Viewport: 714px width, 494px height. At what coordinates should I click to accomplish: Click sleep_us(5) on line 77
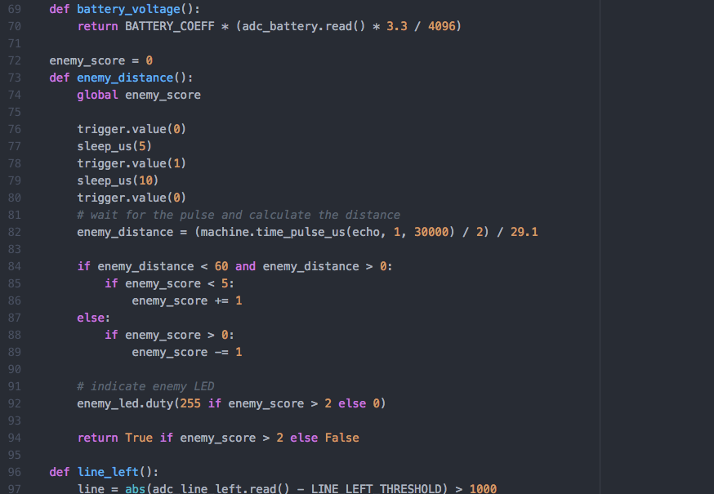tap(114, 147)
